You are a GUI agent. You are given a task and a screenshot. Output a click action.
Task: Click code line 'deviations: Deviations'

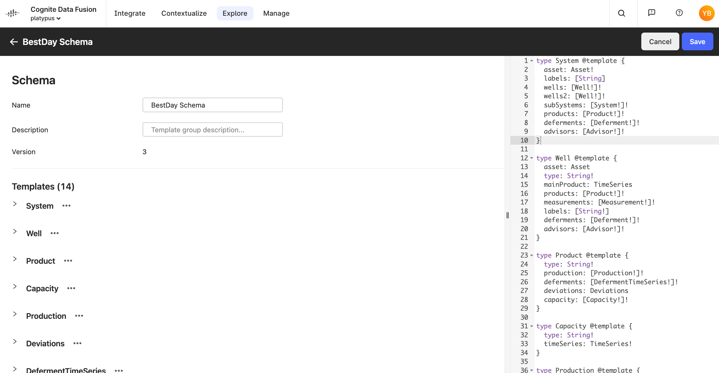(586, 291)
